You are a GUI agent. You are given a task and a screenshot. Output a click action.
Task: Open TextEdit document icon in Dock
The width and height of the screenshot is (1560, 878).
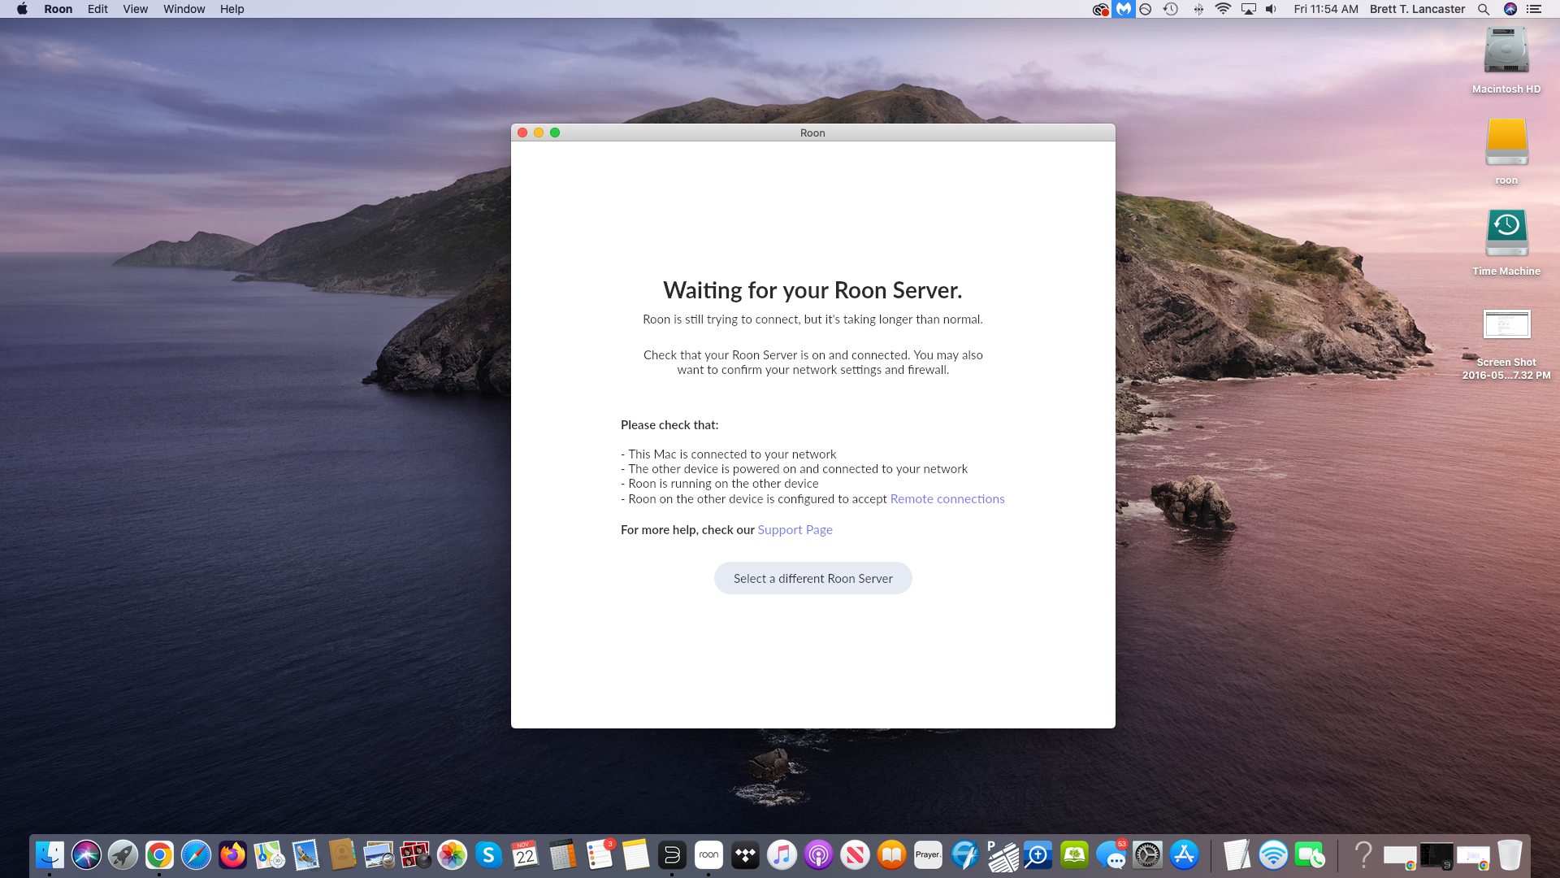click(1237, 854)
